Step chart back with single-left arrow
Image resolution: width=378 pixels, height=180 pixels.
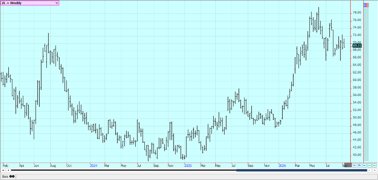[x=8, y=170]
